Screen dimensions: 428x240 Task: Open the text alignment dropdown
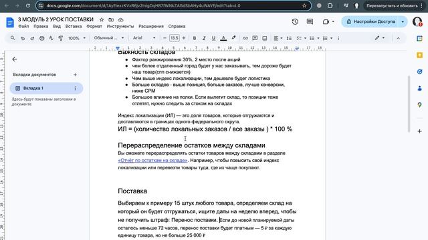point(278,39)
